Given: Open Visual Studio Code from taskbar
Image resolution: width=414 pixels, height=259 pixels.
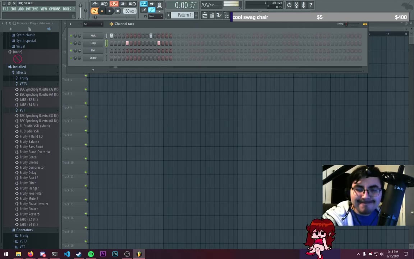Looking at the screenshot, I should click(x=66, y=254).
